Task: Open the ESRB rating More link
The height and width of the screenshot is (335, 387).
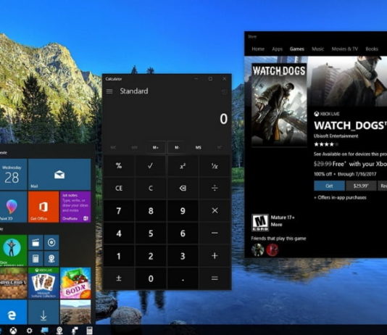Action: (x=276, y=225)
